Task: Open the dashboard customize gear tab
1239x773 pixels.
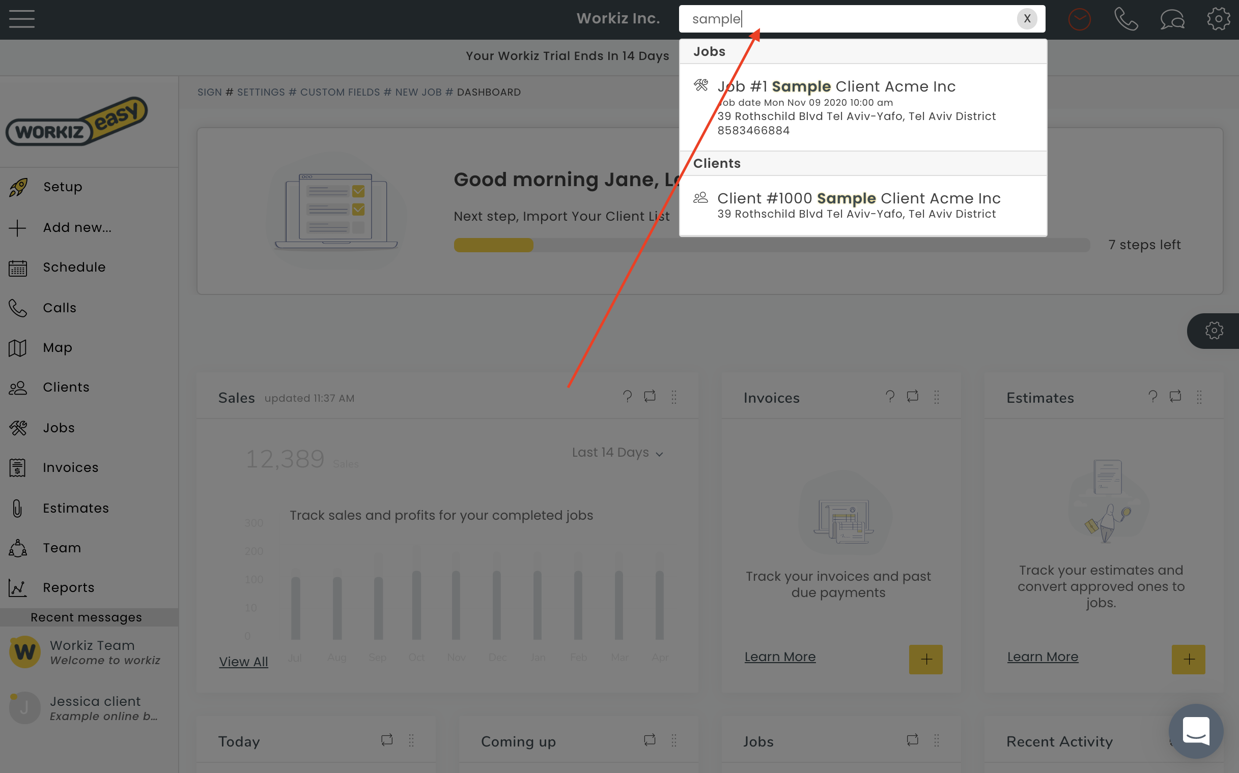Action: pos(1214,331)
